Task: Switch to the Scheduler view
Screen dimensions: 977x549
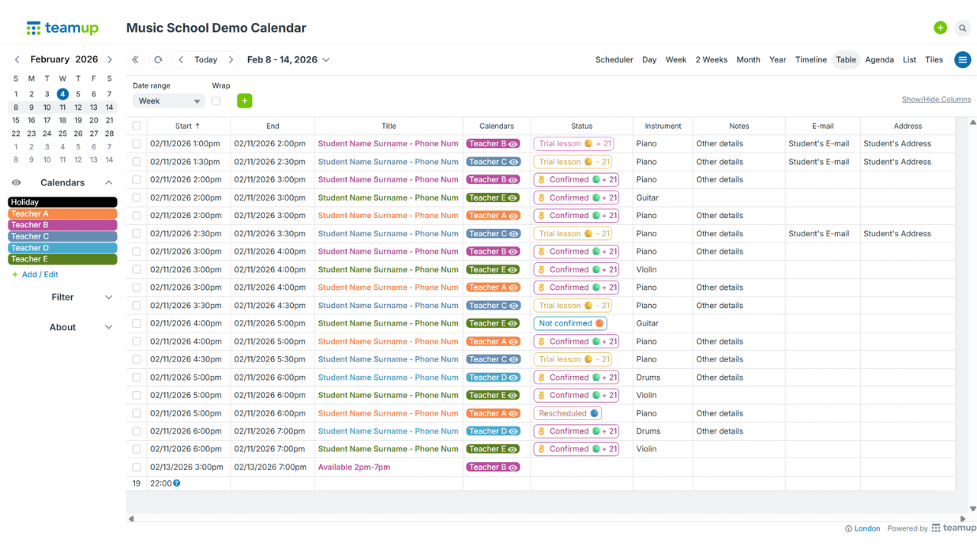Action: coord(614,59)
